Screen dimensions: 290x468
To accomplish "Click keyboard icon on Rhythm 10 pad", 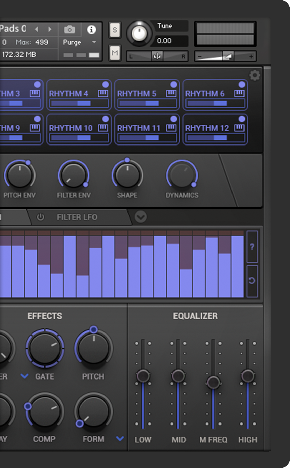I will click(103, 128).
